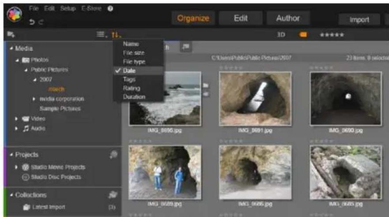Toggle the 3D filter button
The width and height of the screenshot is (389, 217).
point(281,35)
